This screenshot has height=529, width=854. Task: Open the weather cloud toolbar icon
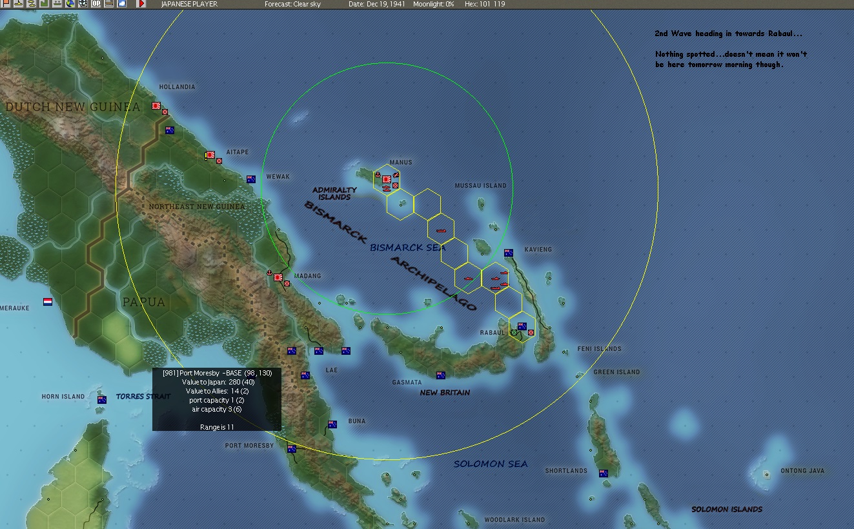pyautogui.click(x=122, y=4)
